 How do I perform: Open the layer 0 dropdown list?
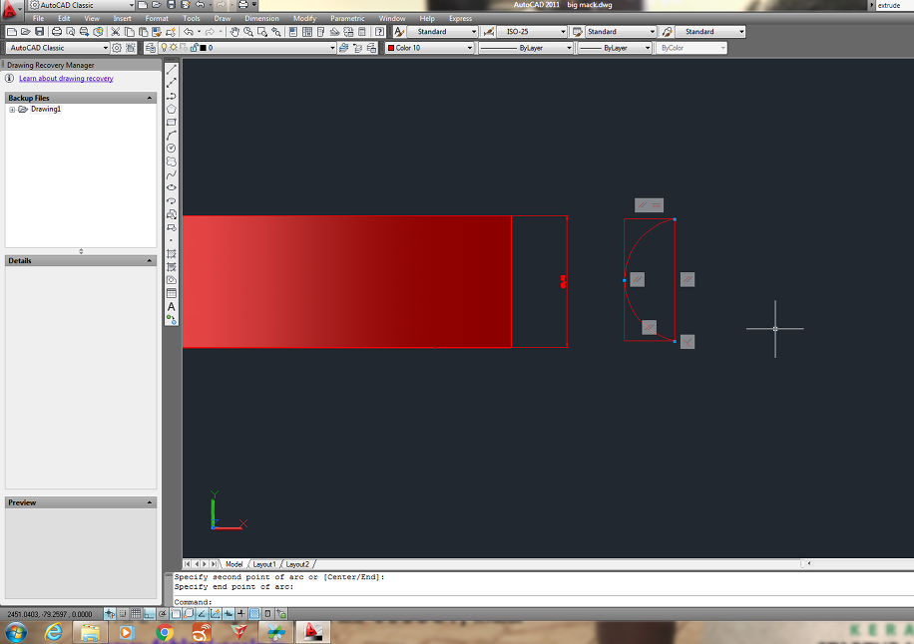tap(332, 48)
